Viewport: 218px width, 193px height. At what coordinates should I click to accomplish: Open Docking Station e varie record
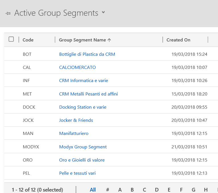pyautogui.click(x=83, y=107)
